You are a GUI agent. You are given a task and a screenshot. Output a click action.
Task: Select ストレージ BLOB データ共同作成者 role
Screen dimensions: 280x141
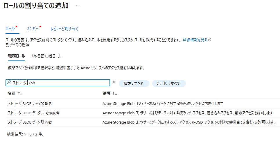(34, 113)
